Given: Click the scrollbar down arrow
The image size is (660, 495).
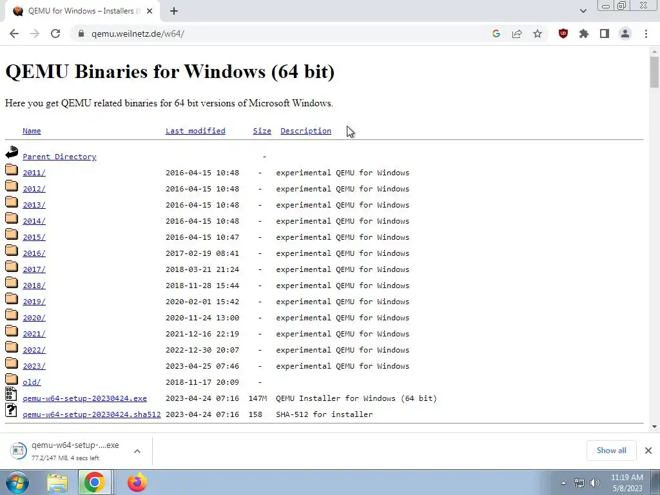Looking at the screenshot, I should point(654,427).
